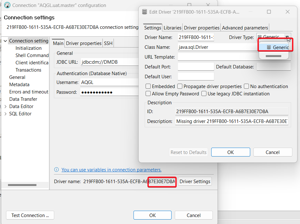Click the Test Connection button
Viewport: 300px width, 224px height.
(x=30, y=215)
